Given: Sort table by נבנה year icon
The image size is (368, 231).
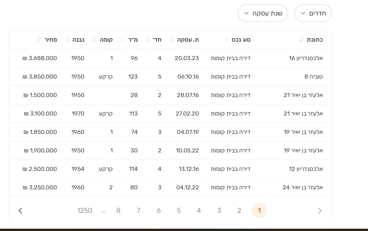Looking at the screenshot, I should point(66,40).
